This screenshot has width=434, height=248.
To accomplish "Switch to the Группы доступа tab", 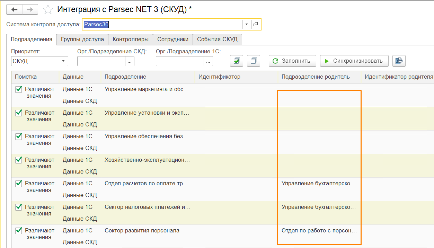I will pyautogui.click(x=82, y=39).
